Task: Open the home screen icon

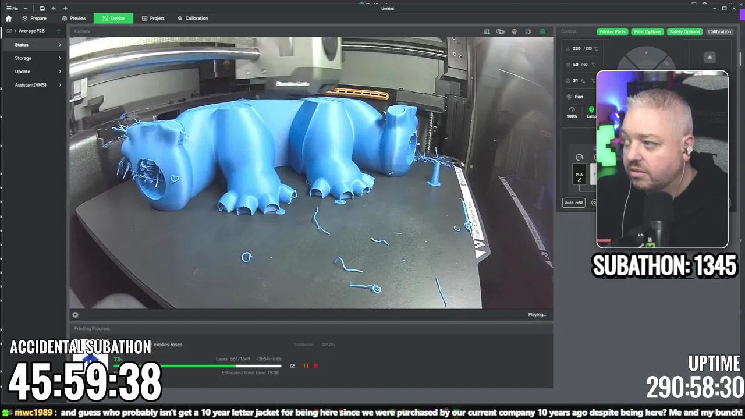Action: tap(8, 18)
